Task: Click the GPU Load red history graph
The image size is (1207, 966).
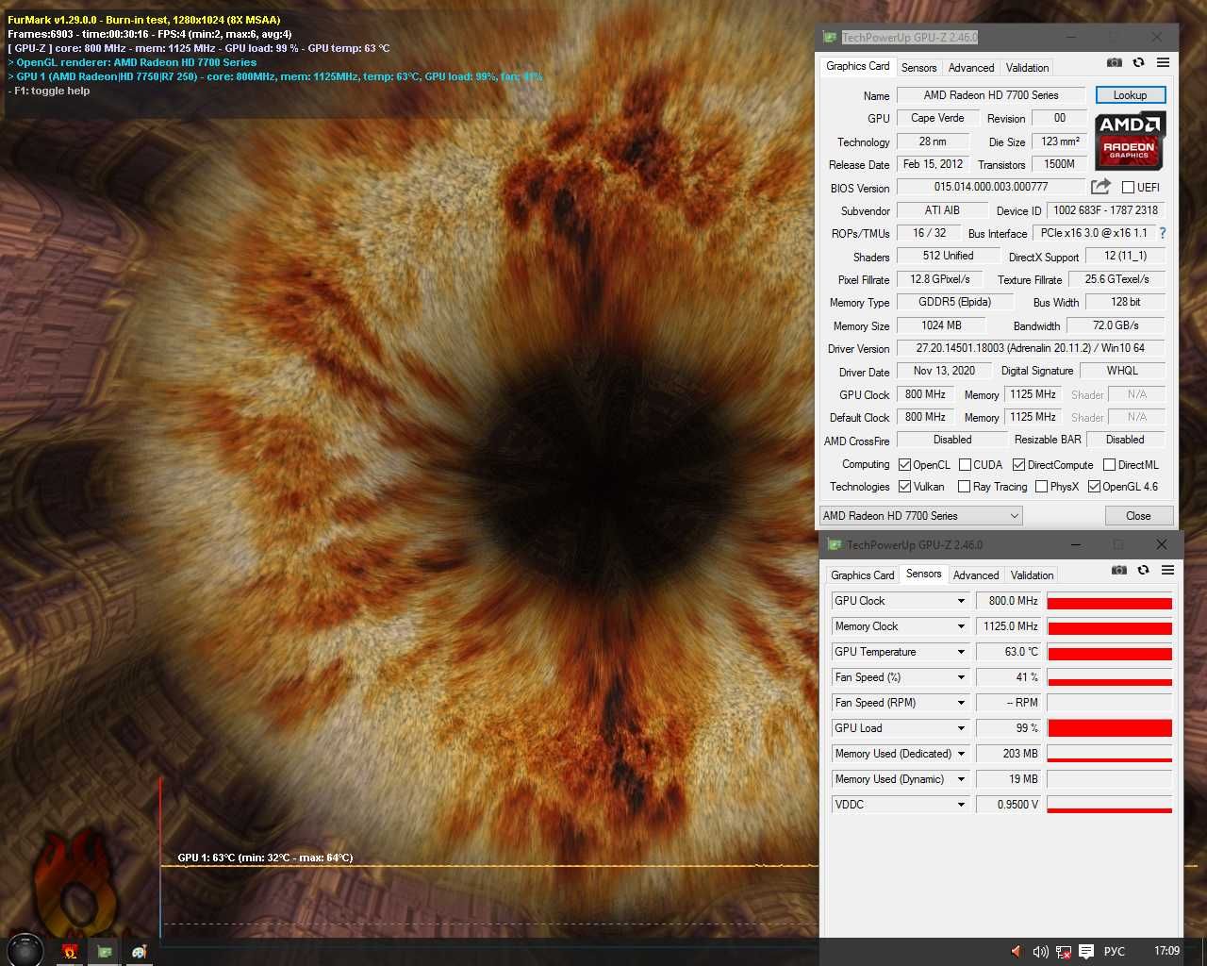Action: tap(1110, 728)
